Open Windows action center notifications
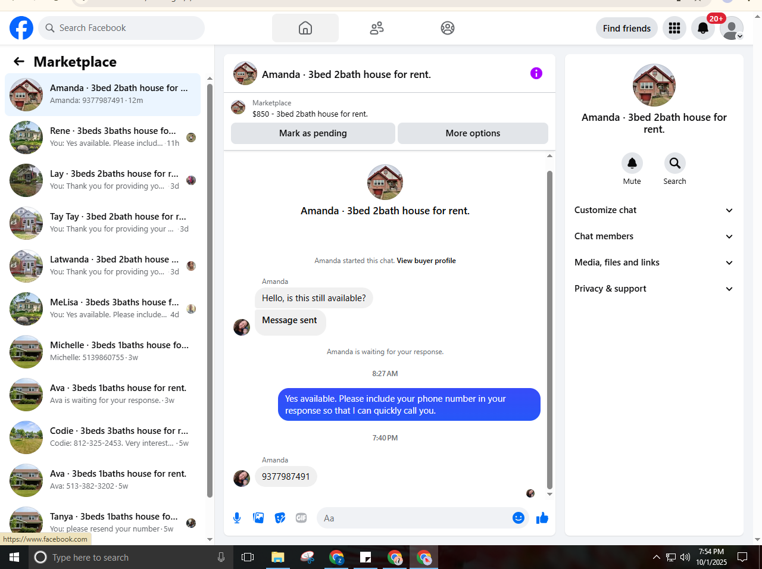The image size is (762, 569). (742, 557)
